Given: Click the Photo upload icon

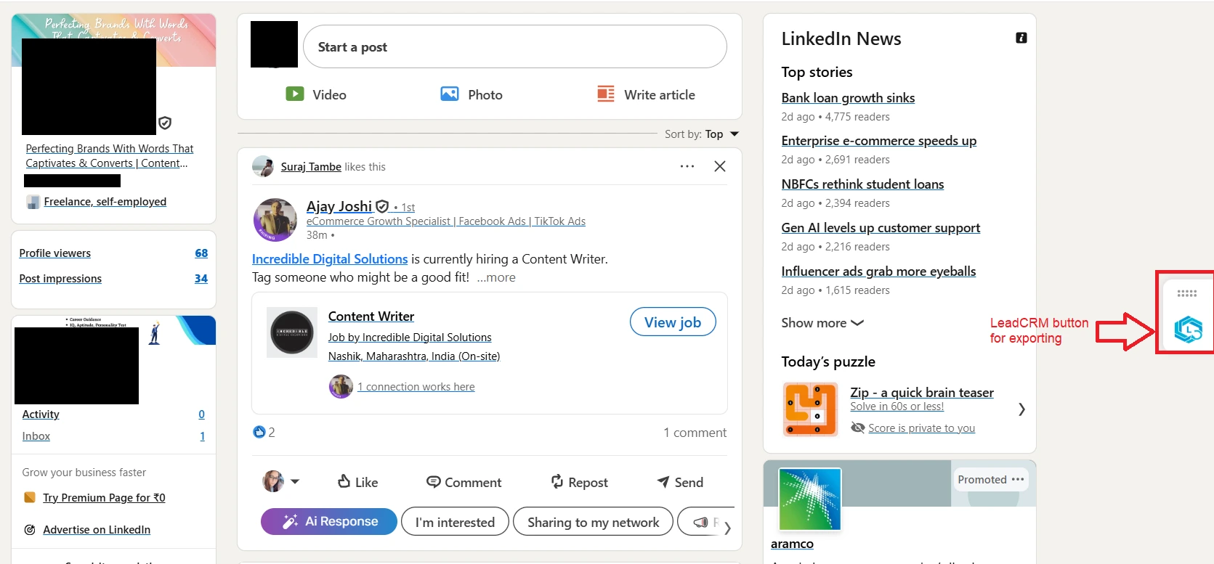Looking at the screenshot, I should 450,94.
